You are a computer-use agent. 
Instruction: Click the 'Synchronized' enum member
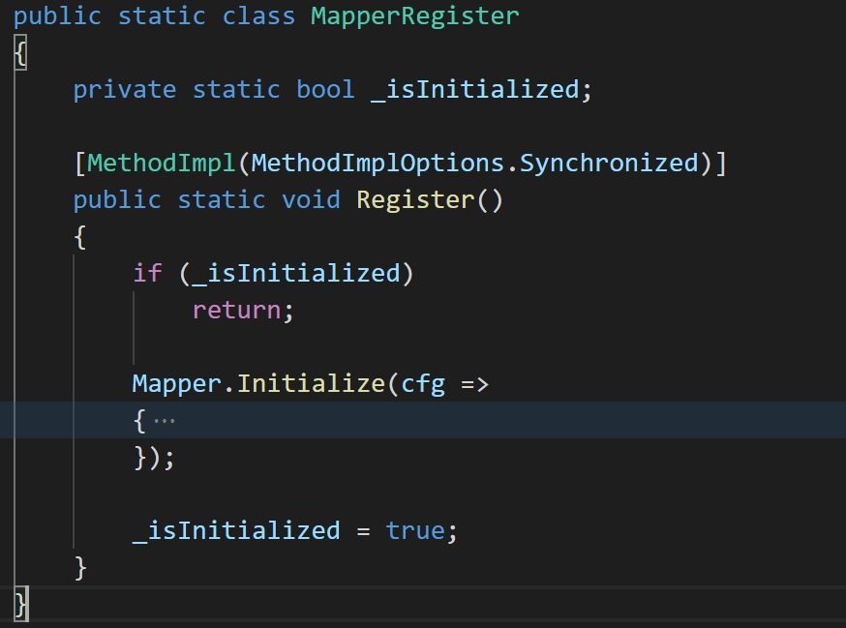coord(609,163)
